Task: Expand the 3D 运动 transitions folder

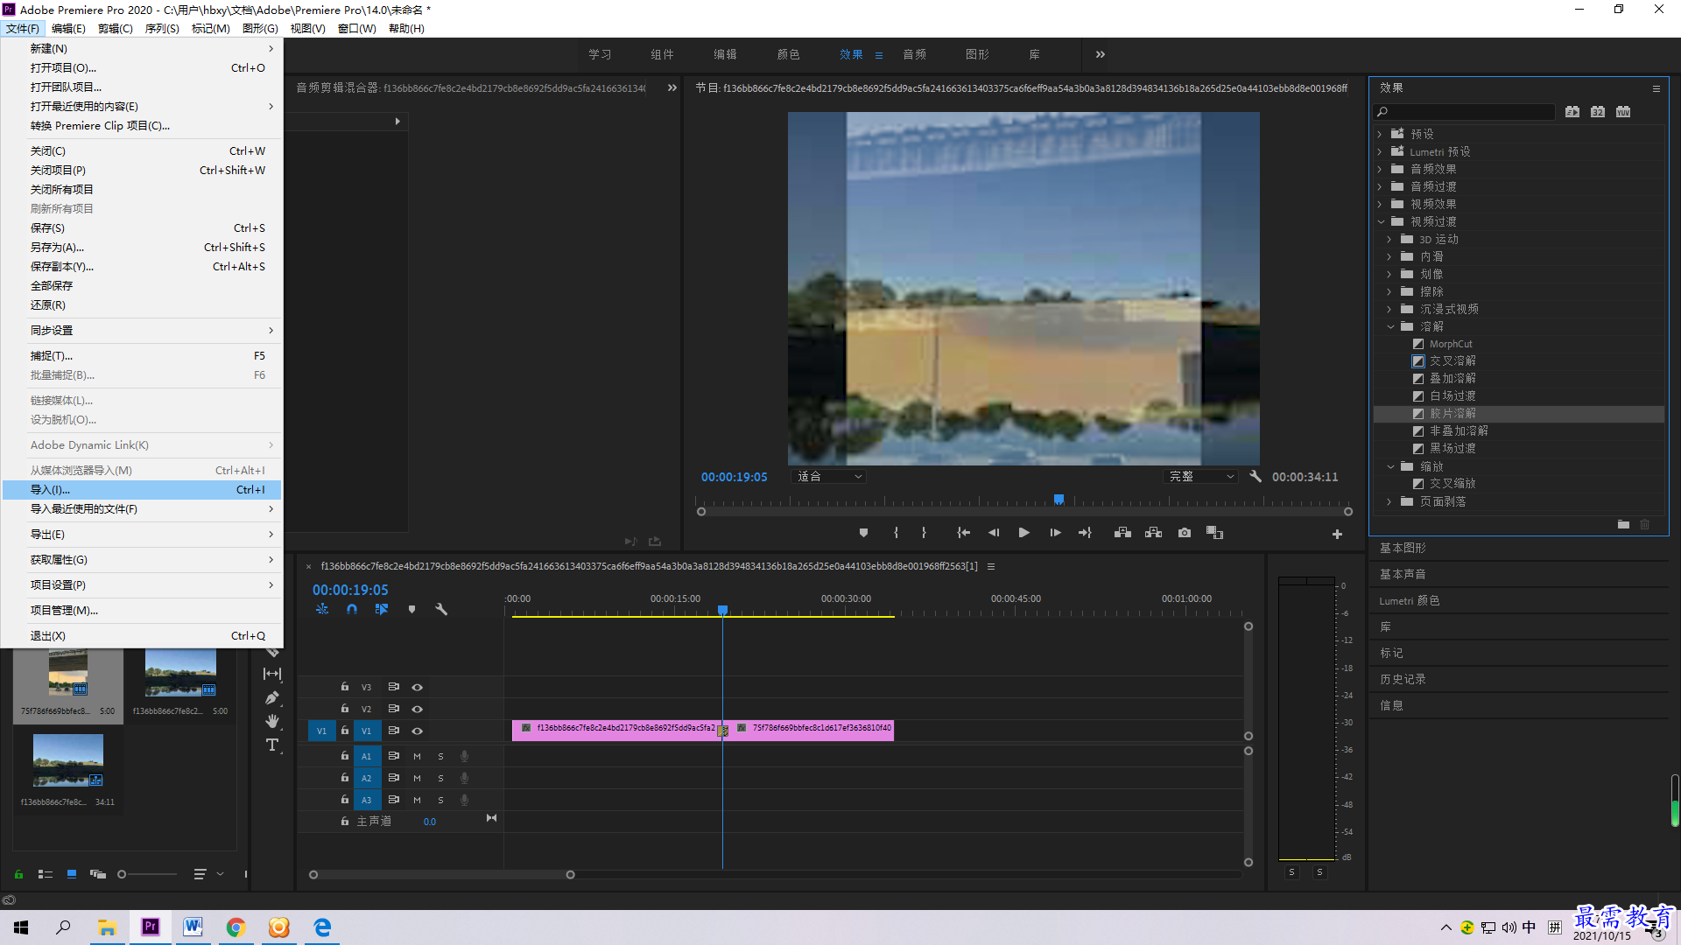Action: click(x=1389, y=239)
